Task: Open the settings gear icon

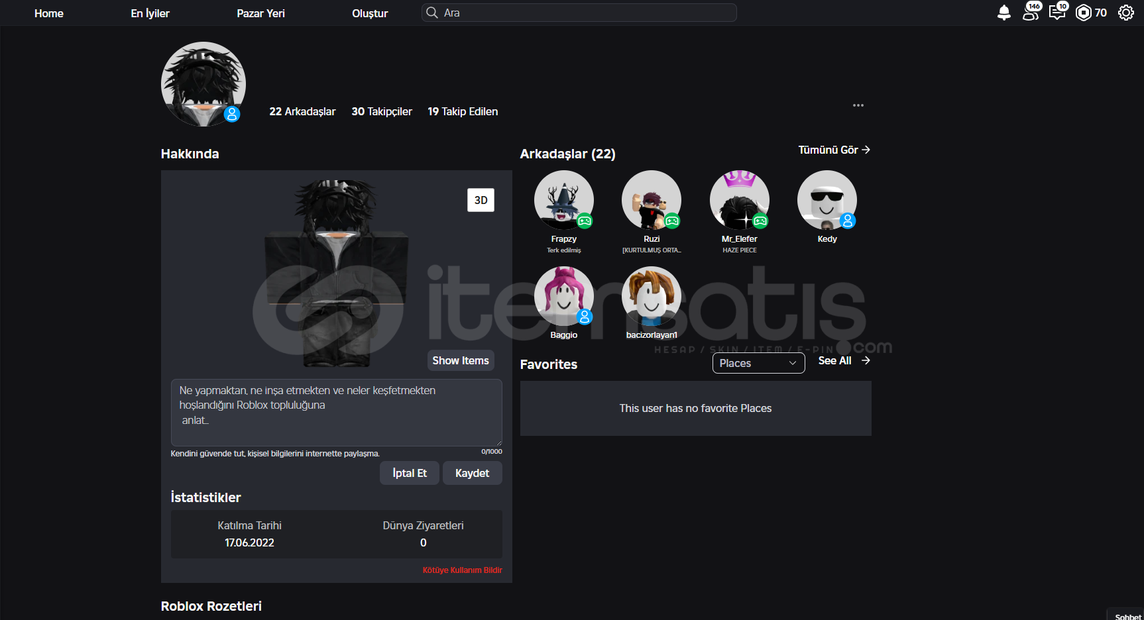Action: [x=1126, y=13]
